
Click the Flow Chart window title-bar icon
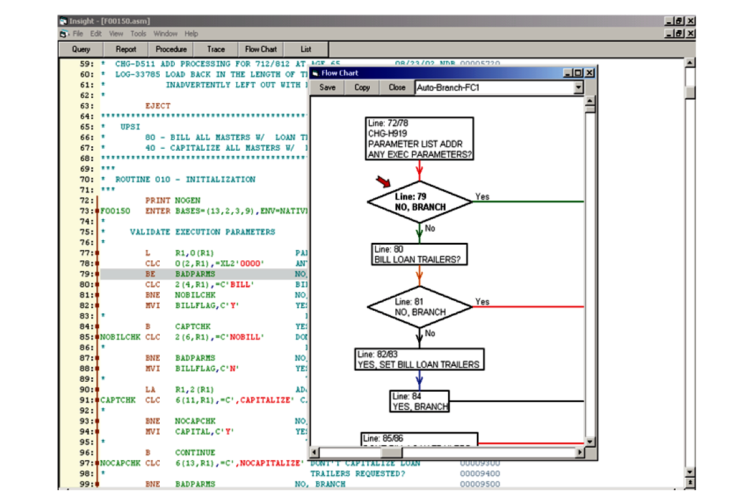[316, 72]
